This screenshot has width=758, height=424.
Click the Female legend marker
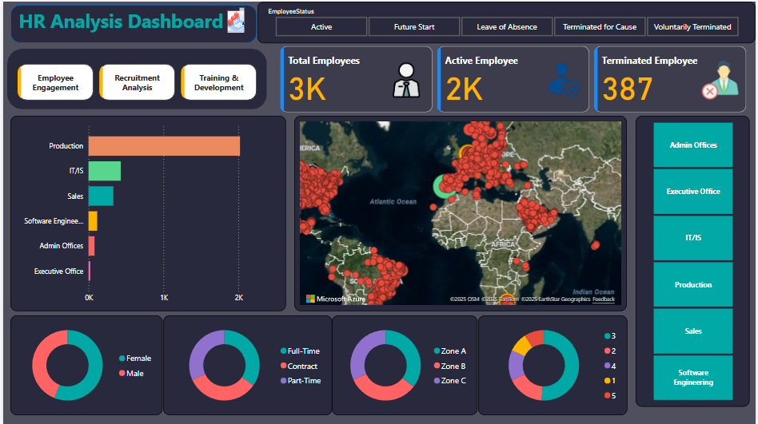[122, 359]
